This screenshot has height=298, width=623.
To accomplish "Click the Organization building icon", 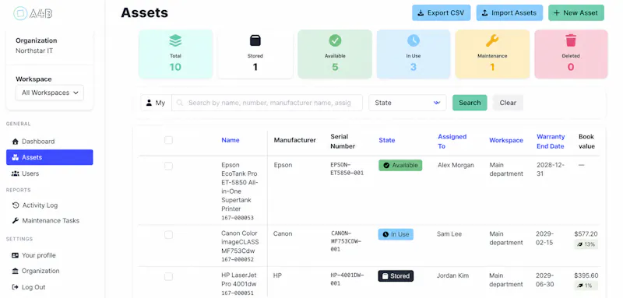I will [x=16, y=271].
